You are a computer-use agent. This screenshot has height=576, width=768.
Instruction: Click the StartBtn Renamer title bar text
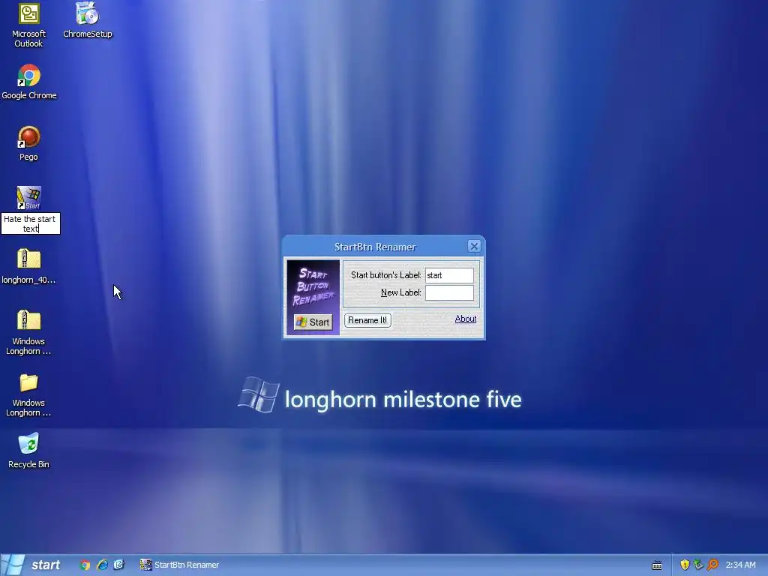(375, 247)
